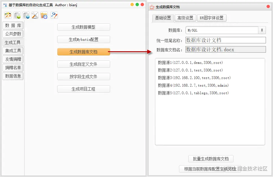The height and width of the screenshot is (177, 273).
Task: Click the 统一结尾名称 input field
Action: click(226, 40)
